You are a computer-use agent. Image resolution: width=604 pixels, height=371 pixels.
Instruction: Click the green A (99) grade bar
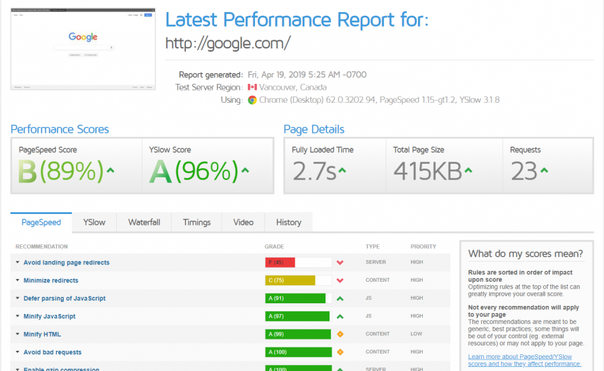(x=298, y=334)
